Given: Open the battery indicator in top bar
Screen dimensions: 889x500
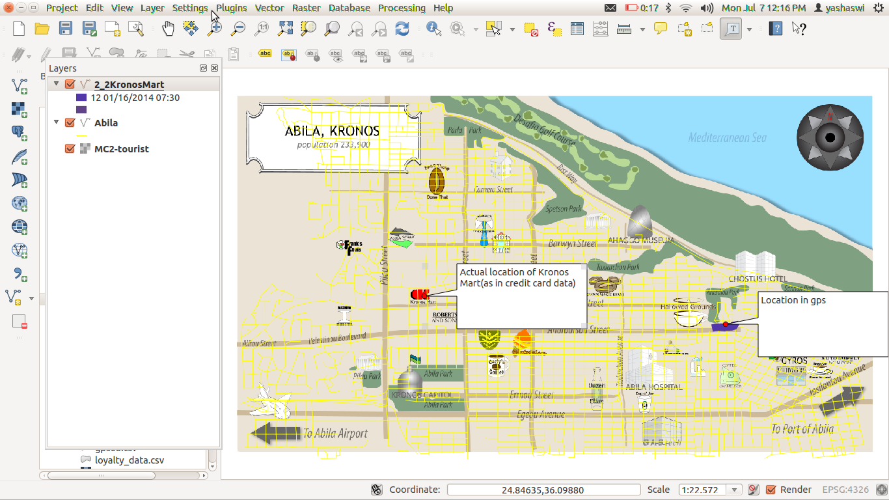Looking at the screenshot, I should click(641, 8).
